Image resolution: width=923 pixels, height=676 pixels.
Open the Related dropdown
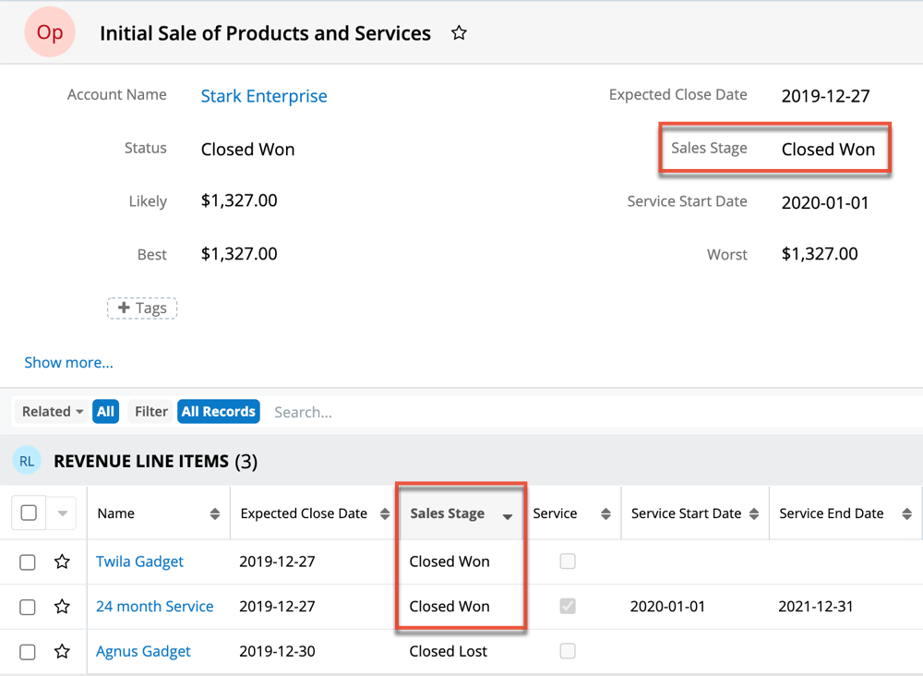click(53, 412)
